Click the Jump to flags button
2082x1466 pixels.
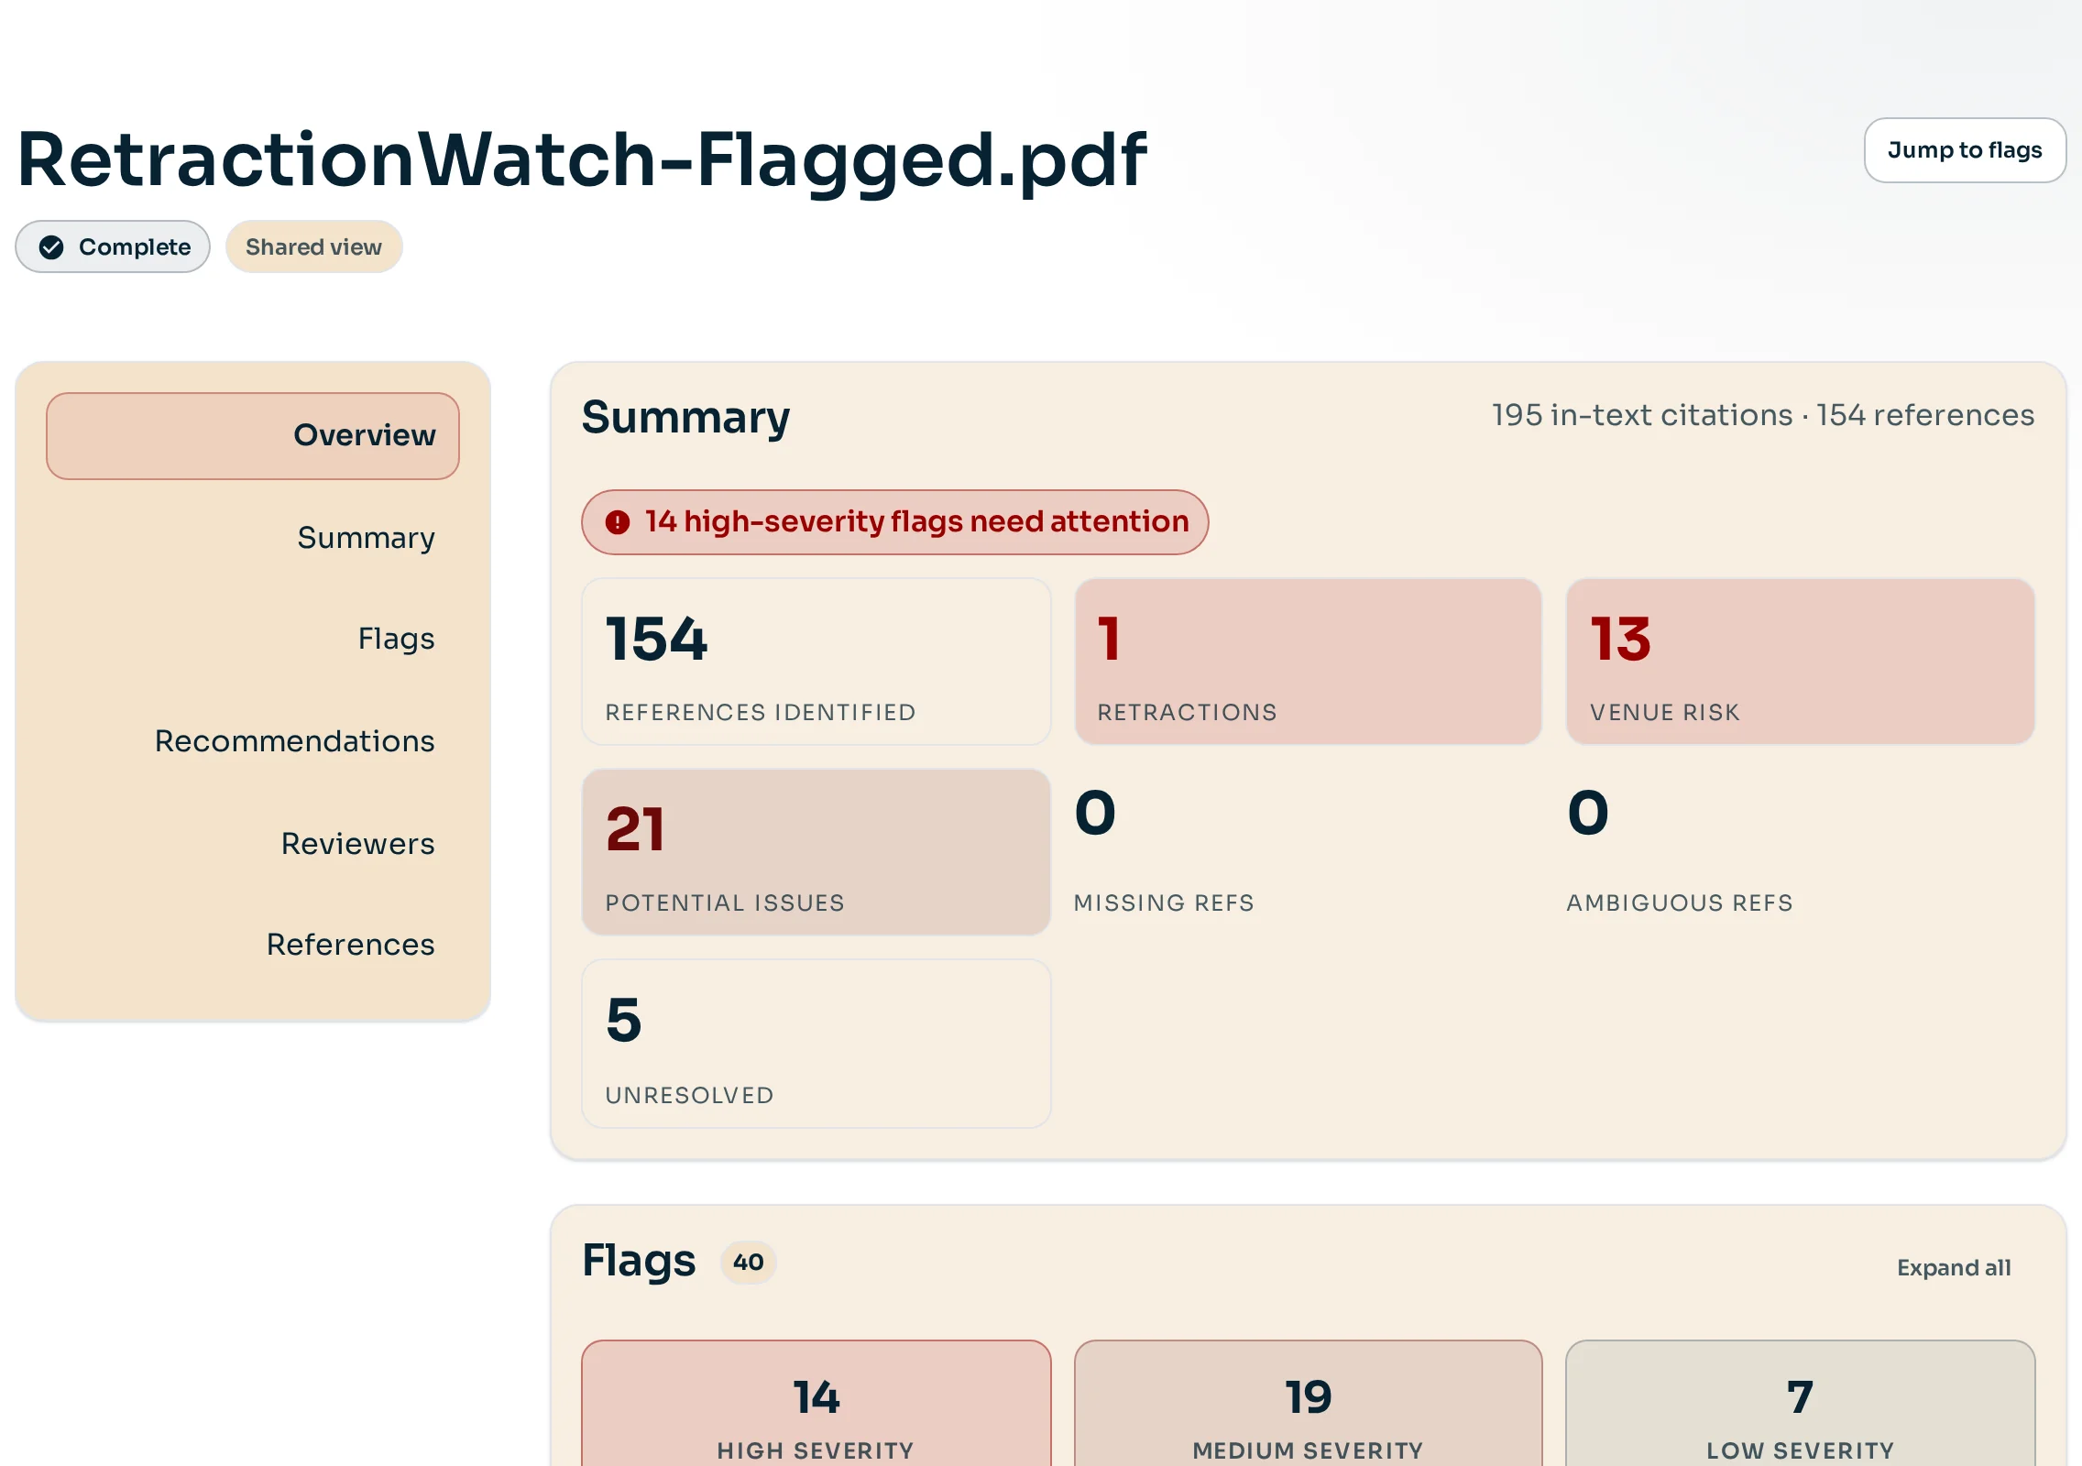pyautogui.click(x=1965, y=150)
